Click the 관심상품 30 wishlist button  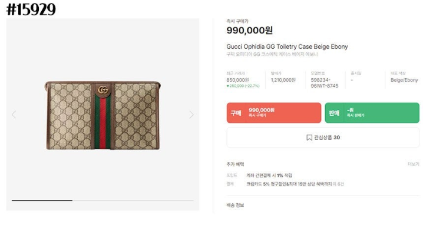323,138
